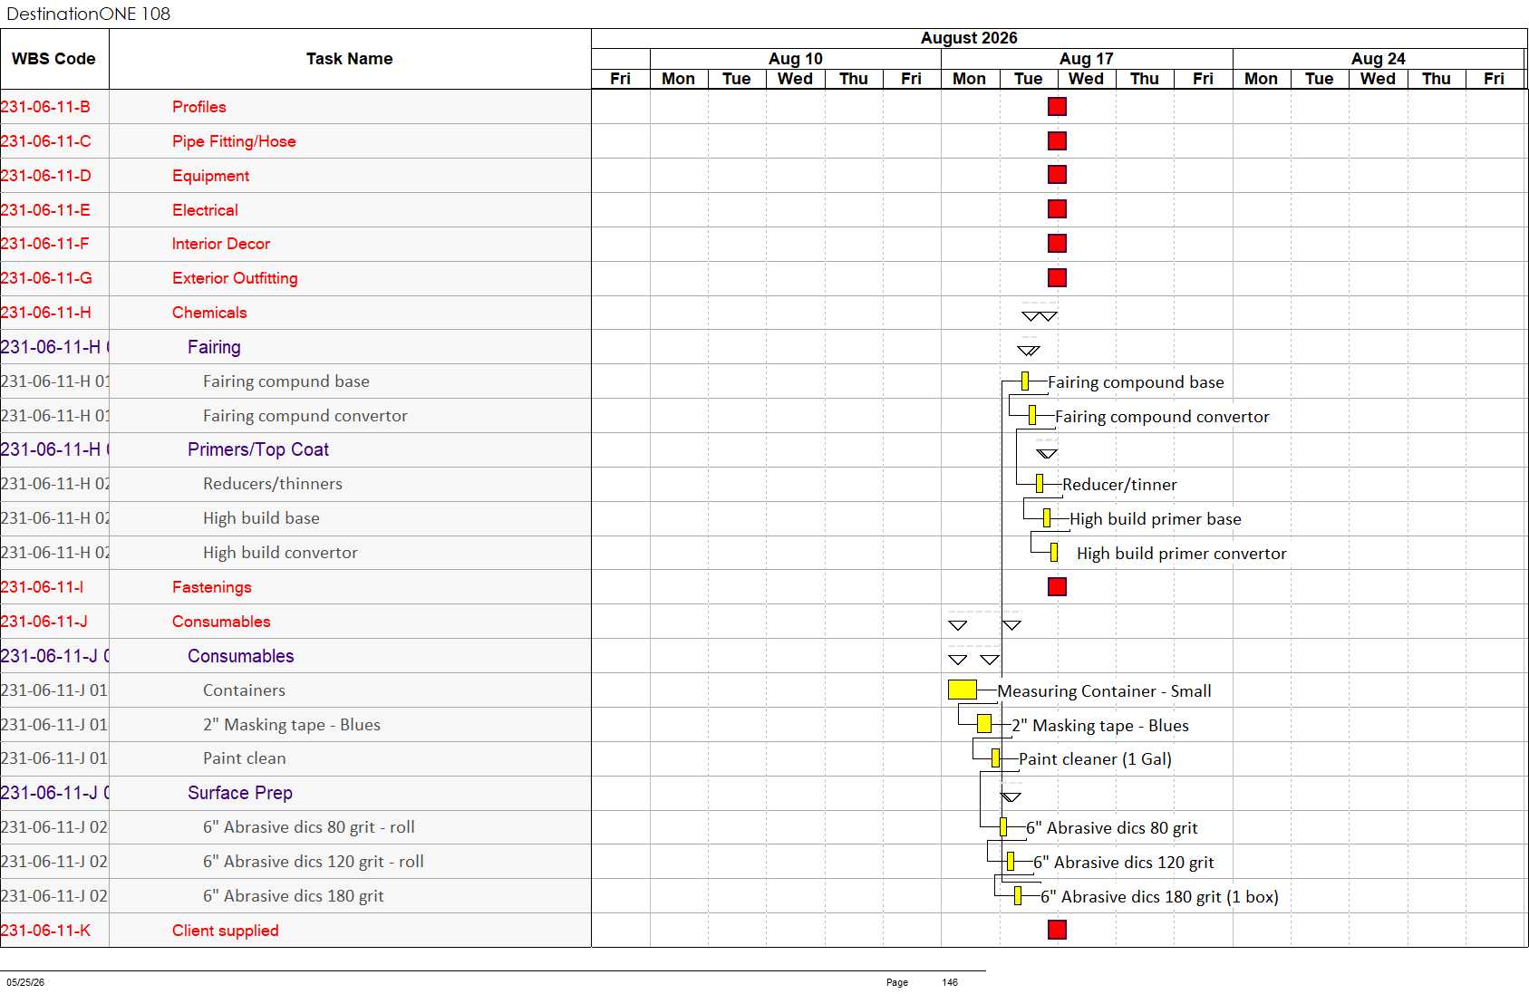Click the Task Name column header

[350, 59]
